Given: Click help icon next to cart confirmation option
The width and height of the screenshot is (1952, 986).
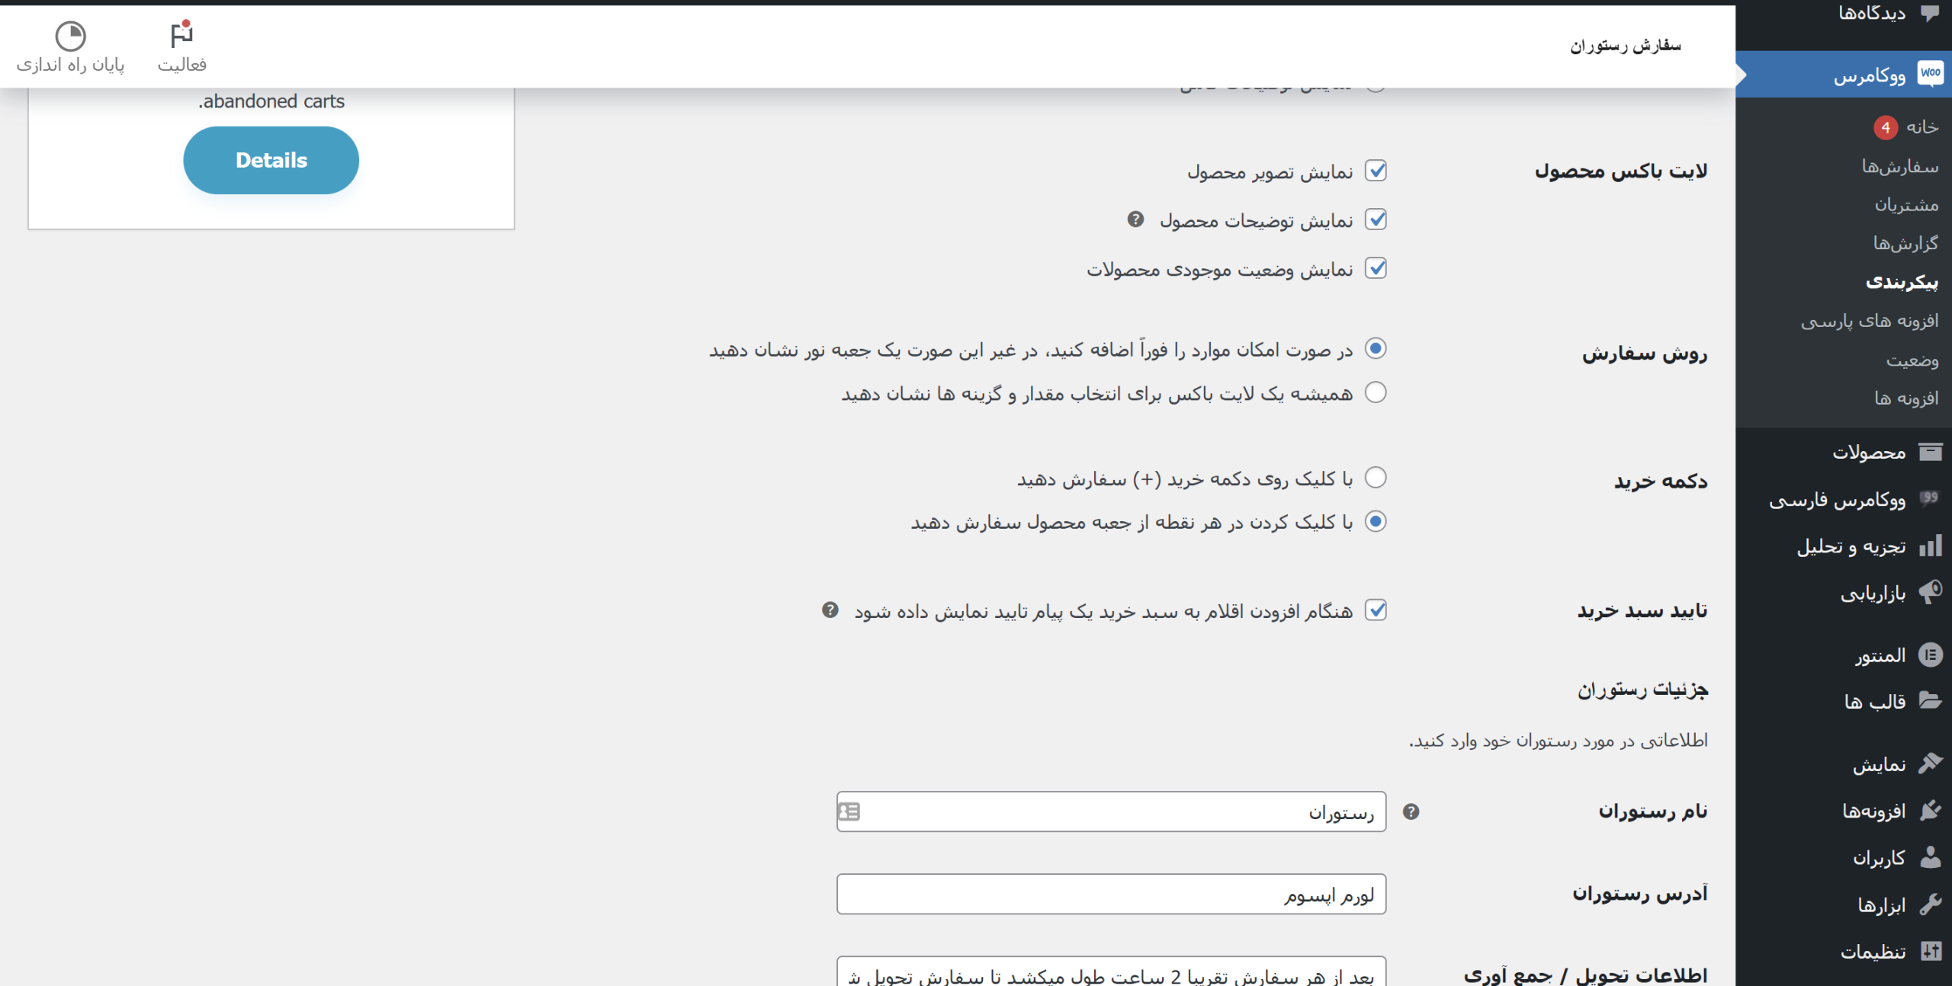Looking at the screenshot, I should click(x=830, y=610).
